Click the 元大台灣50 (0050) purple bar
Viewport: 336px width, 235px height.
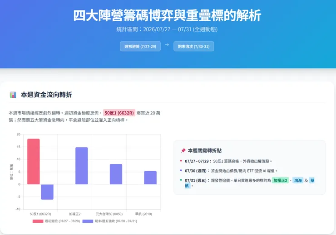[116, 174]
